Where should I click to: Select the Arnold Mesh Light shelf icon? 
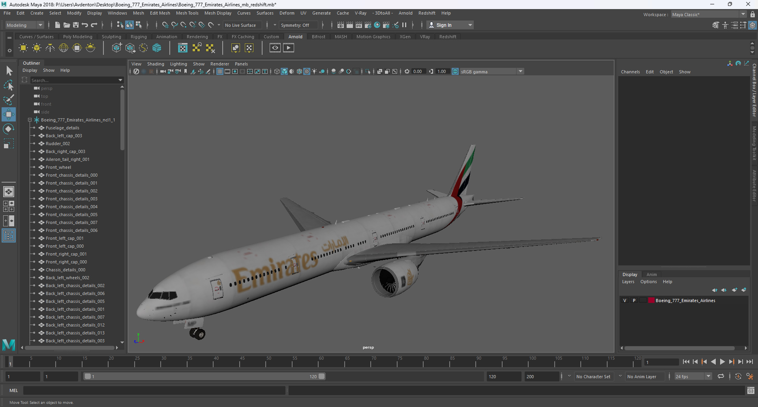37,48
